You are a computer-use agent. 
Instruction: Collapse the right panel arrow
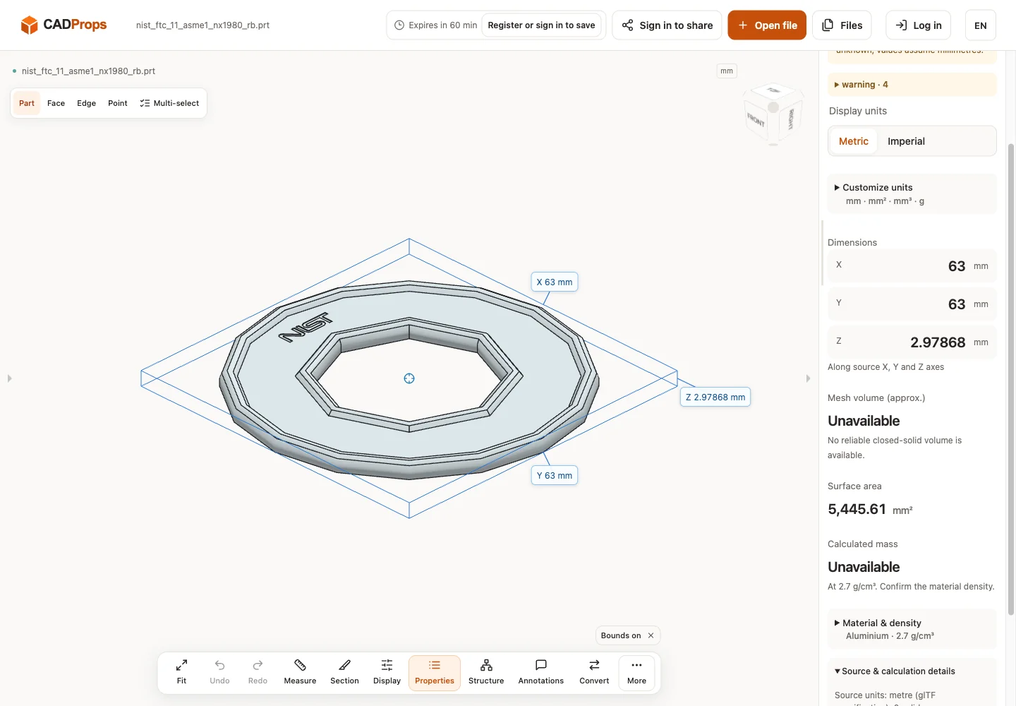808,378
